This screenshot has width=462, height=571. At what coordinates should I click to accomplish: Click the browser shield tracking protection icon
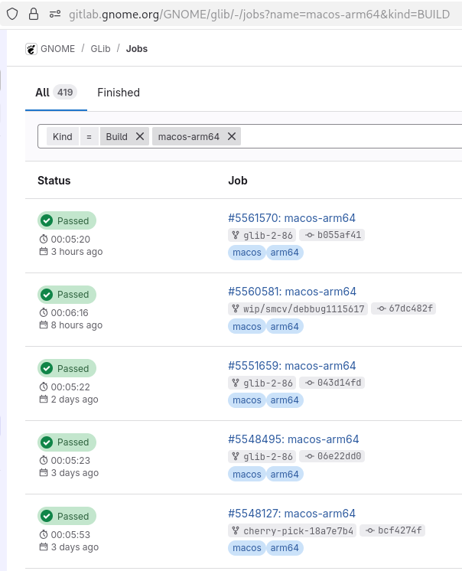(13, 14)
